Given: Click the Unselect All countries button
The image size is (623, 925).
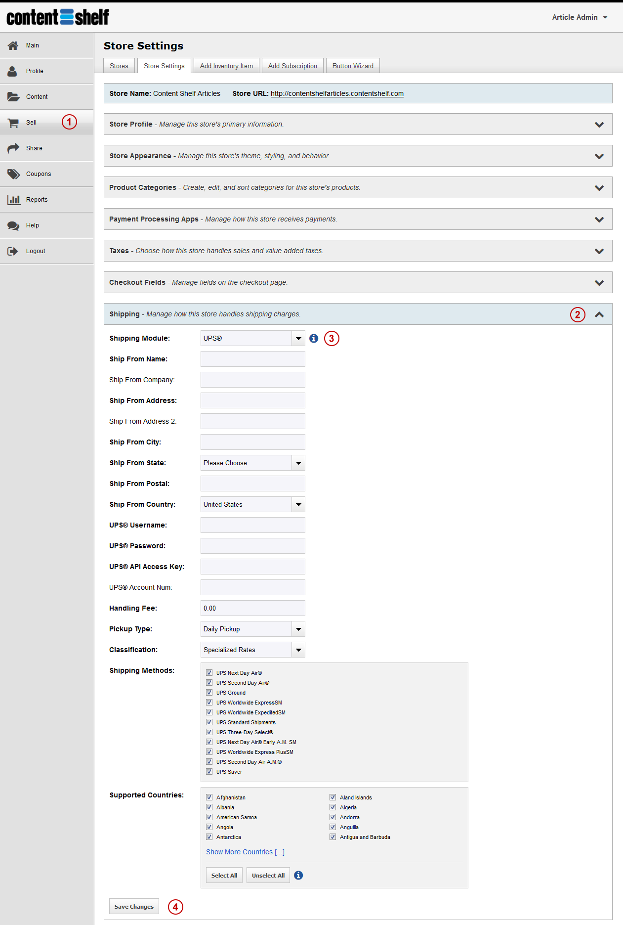Looking at the screenshot, I should coord(268,875).
